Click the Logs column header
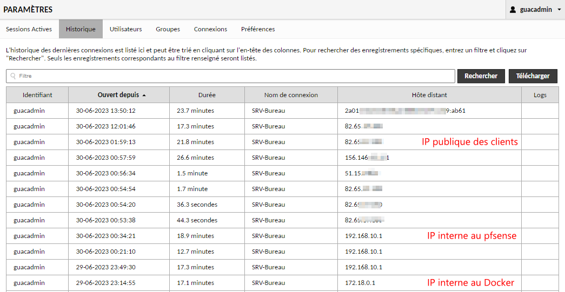Viewport: 565px width, 292px height. coord(540,95)
